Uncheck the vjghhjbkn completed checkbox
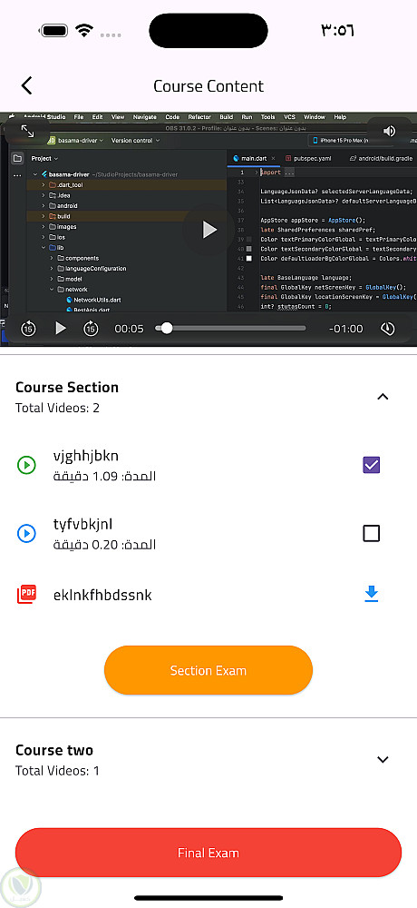Screen dimensions: 417x908 (x=372, y=465)
